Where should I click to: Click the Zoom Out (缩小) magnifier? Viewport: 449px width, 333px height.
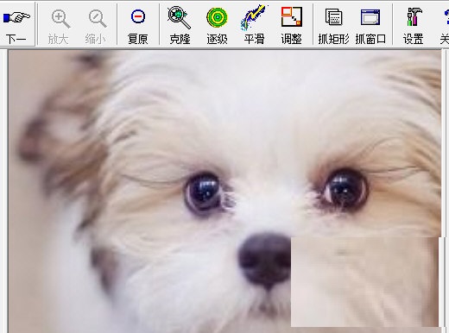(x=96, y=25)
